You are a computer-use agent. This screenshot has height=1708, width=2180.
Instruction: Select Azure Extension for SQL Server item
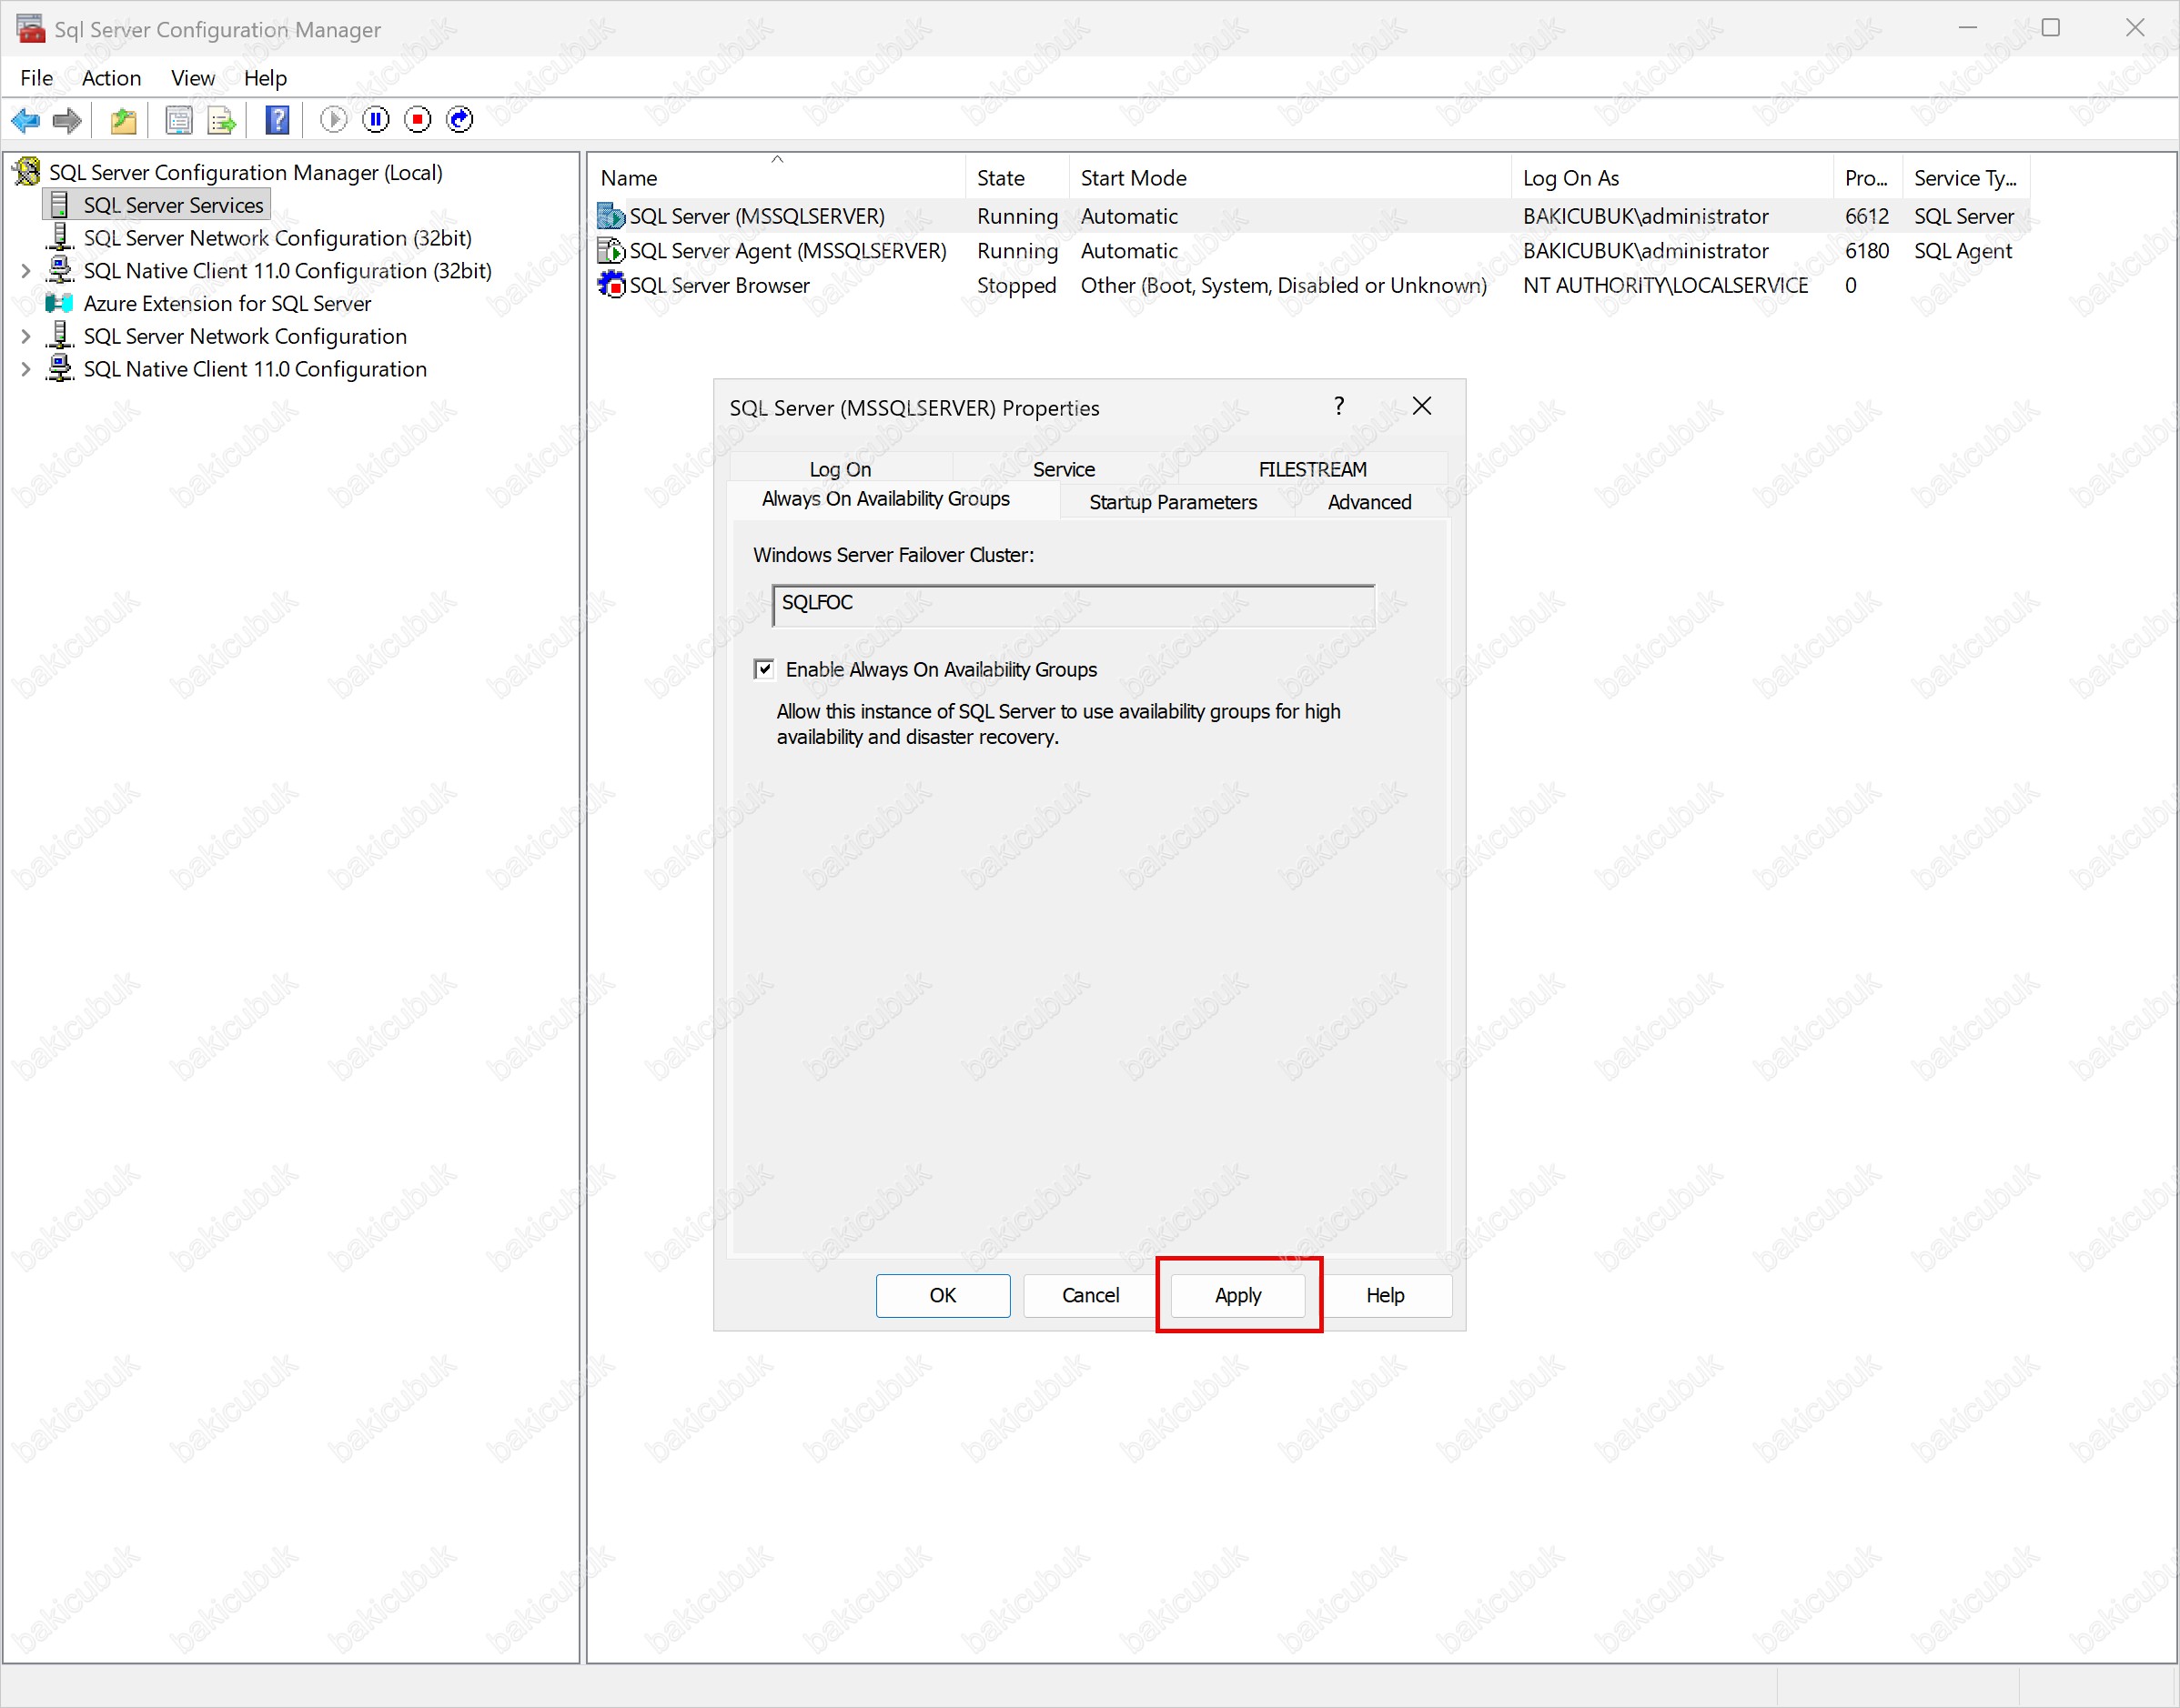227,304
